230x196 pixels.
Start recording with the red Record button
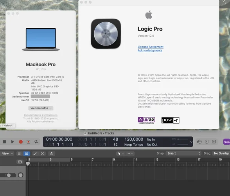[x=21, y=142]
